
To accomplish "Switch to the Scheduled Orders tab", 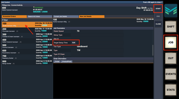I will click(14, 17).
